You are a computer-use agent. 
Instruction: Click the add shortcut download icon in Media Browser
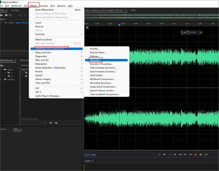(x=2, y=65)
